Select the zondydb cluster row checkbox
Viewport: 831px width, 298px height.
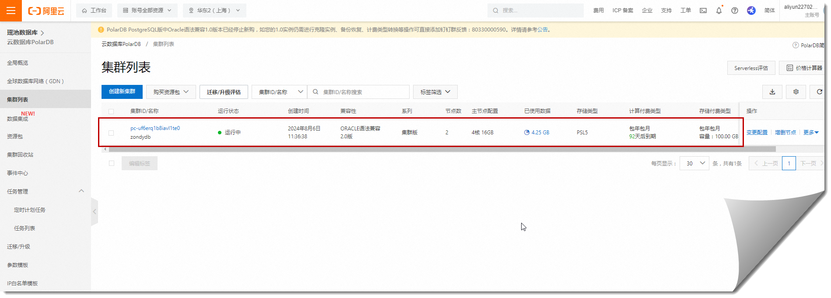(111, 133)
